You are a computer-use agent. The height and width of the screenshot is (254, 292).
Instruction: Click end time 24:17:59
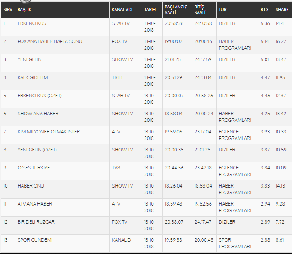[x=203, y=59]
